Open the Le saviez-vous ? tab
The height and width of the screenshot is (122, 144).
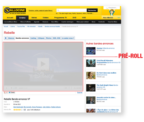pos(68,38)
